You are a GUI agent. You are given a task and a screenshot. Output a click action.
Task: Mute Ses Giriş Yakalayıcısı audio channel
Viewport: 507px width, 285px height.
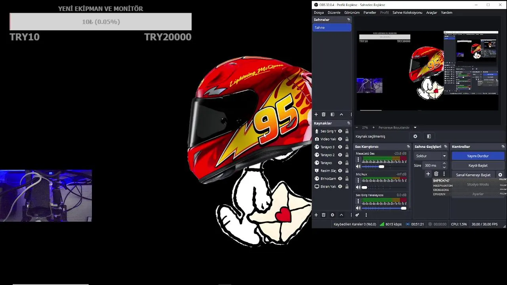(358, 208)
